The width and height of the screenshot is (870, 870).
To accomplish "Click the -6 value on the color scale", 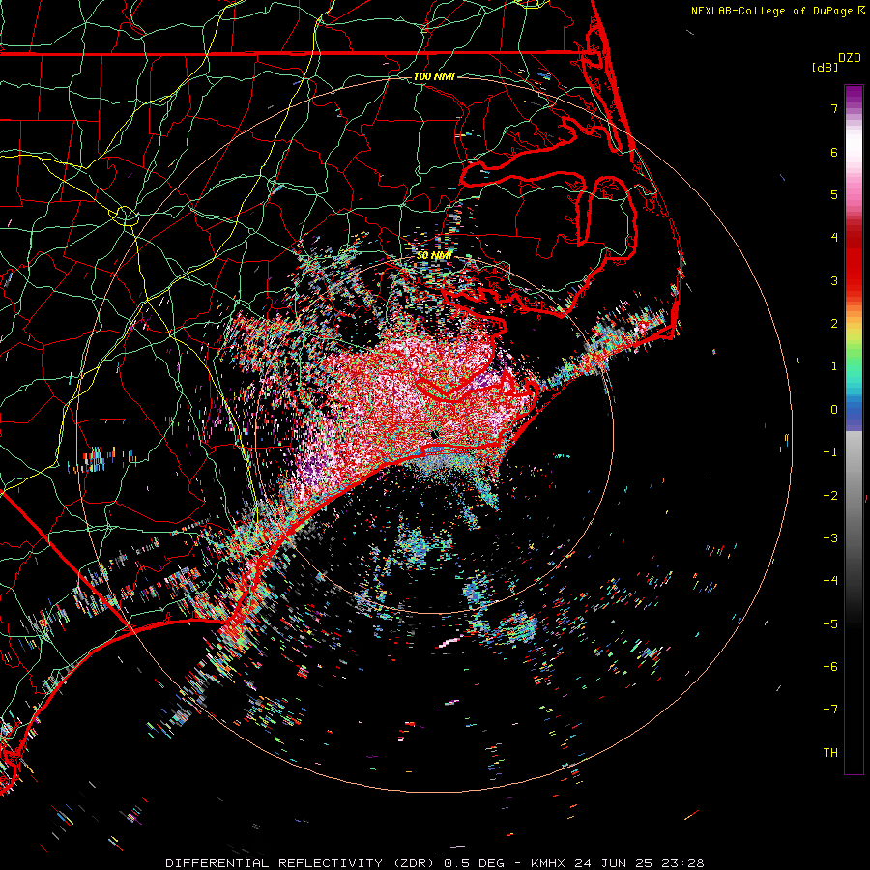I will (x=830, y=667).
